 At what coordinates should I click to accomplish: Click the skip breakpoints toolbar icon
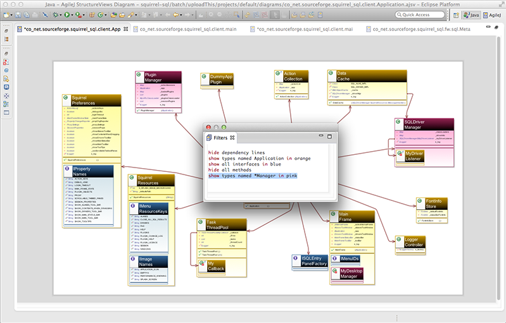coord(45,15)
